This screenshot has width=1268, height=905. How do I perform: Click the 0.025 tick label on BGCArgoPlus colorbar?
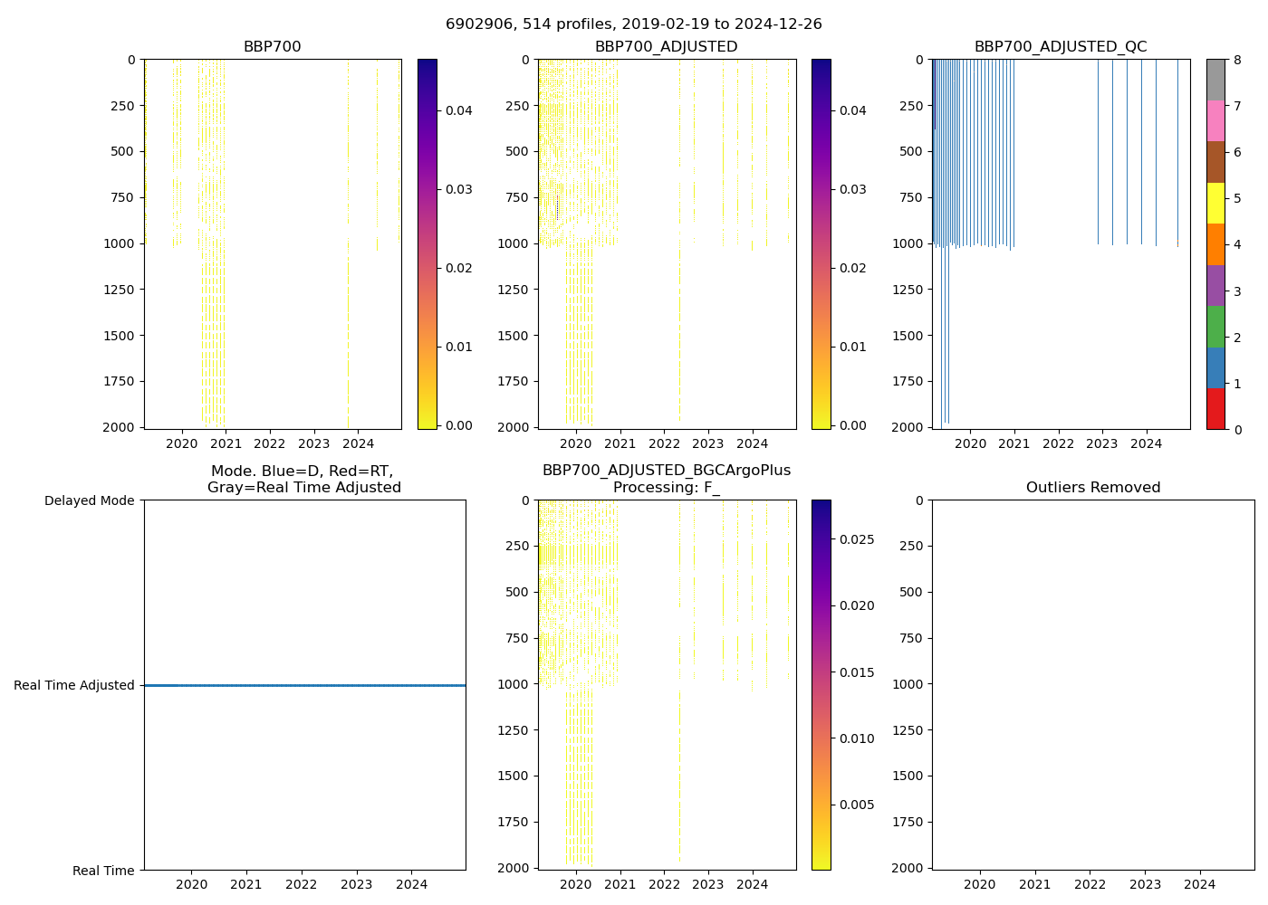(855, 539)
